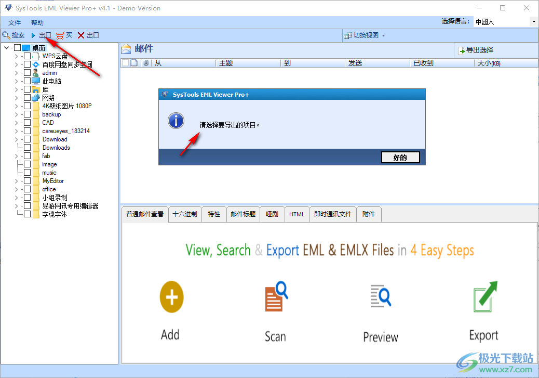
Task: Click the red X Exit toolbar icon
Action: tap(81, 35)
